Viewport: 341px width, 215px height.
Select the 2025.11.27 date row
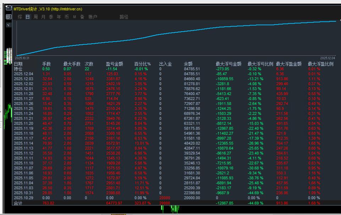click(x=23, y=99)
